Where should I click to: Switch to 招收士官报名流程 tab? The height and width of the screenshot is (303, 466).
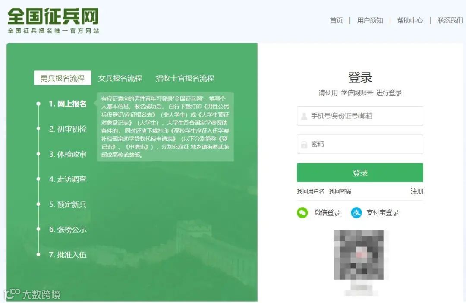(185, 78)
